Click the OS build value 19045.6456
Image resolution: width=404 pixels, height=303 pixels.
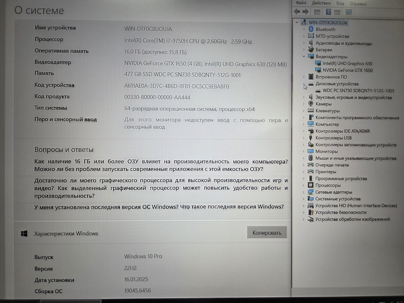click(137, 291)
